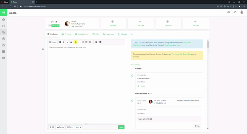Click the Service button

(61, 127)
